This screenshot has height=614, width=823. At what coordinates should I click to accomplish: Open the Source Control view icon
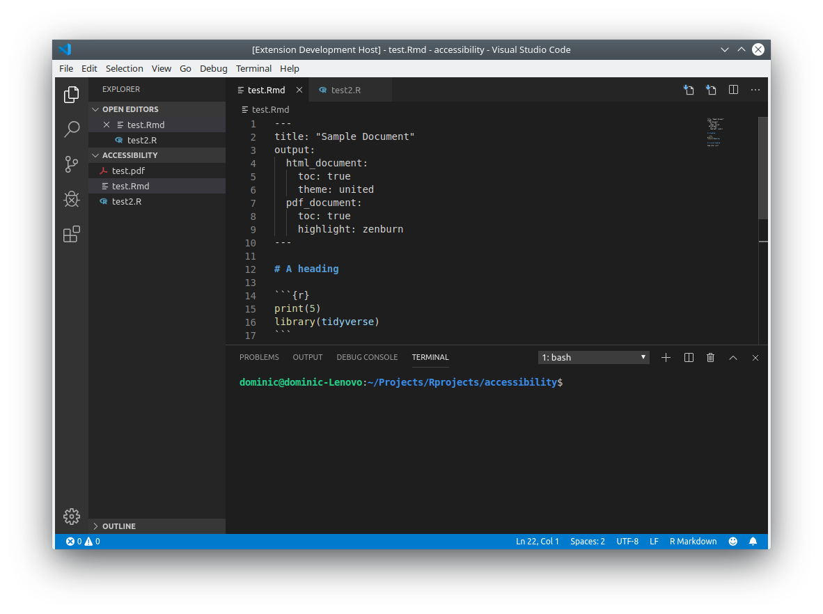72,164
